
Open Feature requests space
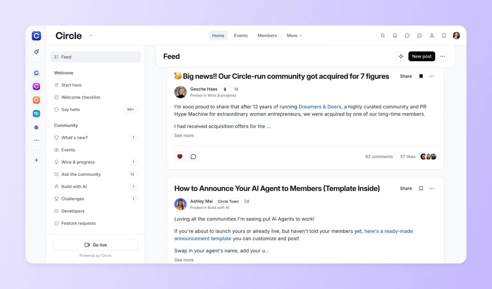coord(96,223)
